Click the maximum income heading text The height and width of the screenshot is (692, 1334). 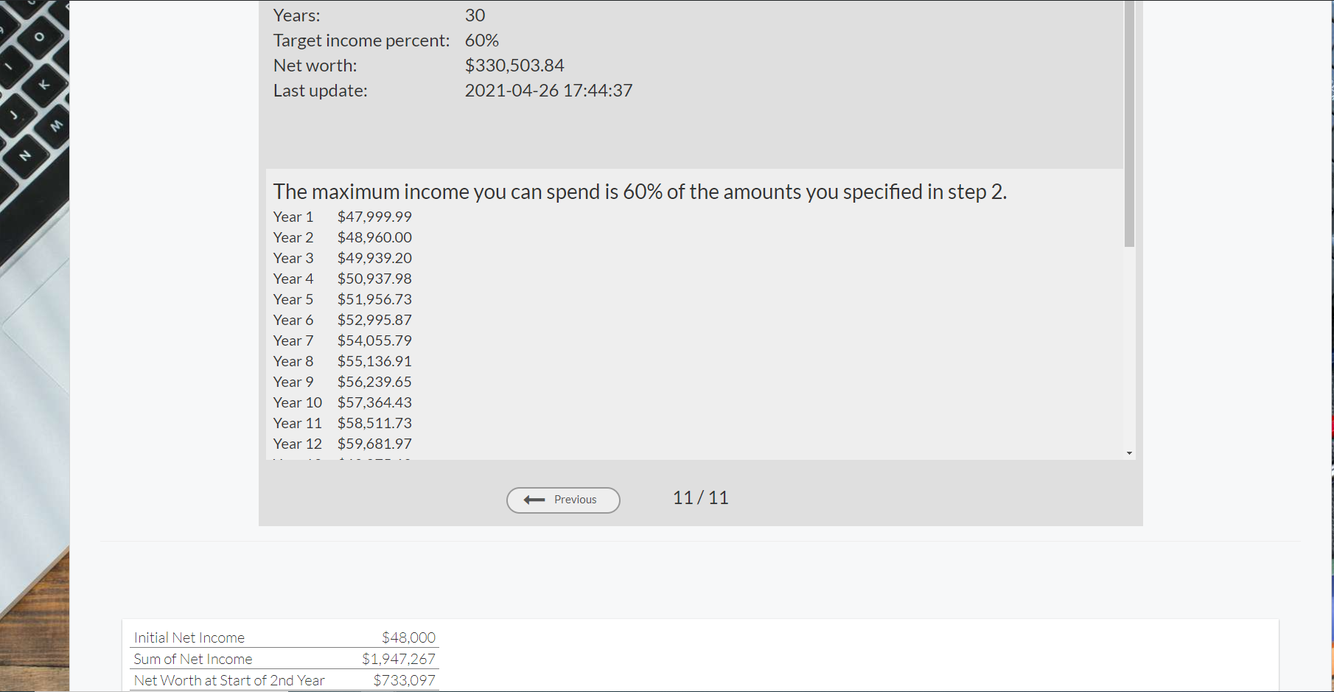639,192
